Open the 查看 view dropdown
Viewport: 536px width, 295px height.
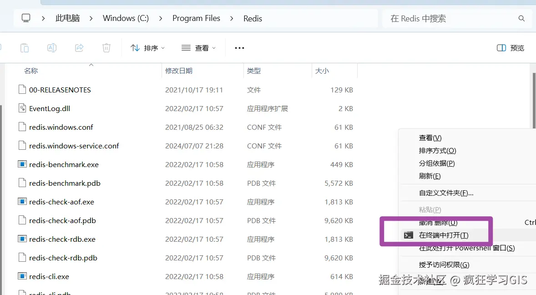[x=198, y=48]
